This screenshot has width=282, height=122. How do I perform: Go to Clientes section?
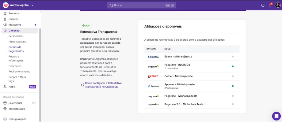(x=13, y=19)
